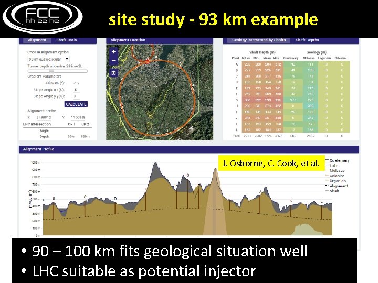Viewport: 378px width, 283px height.
Task: Click the Actual column header
Action: point(246,58)
